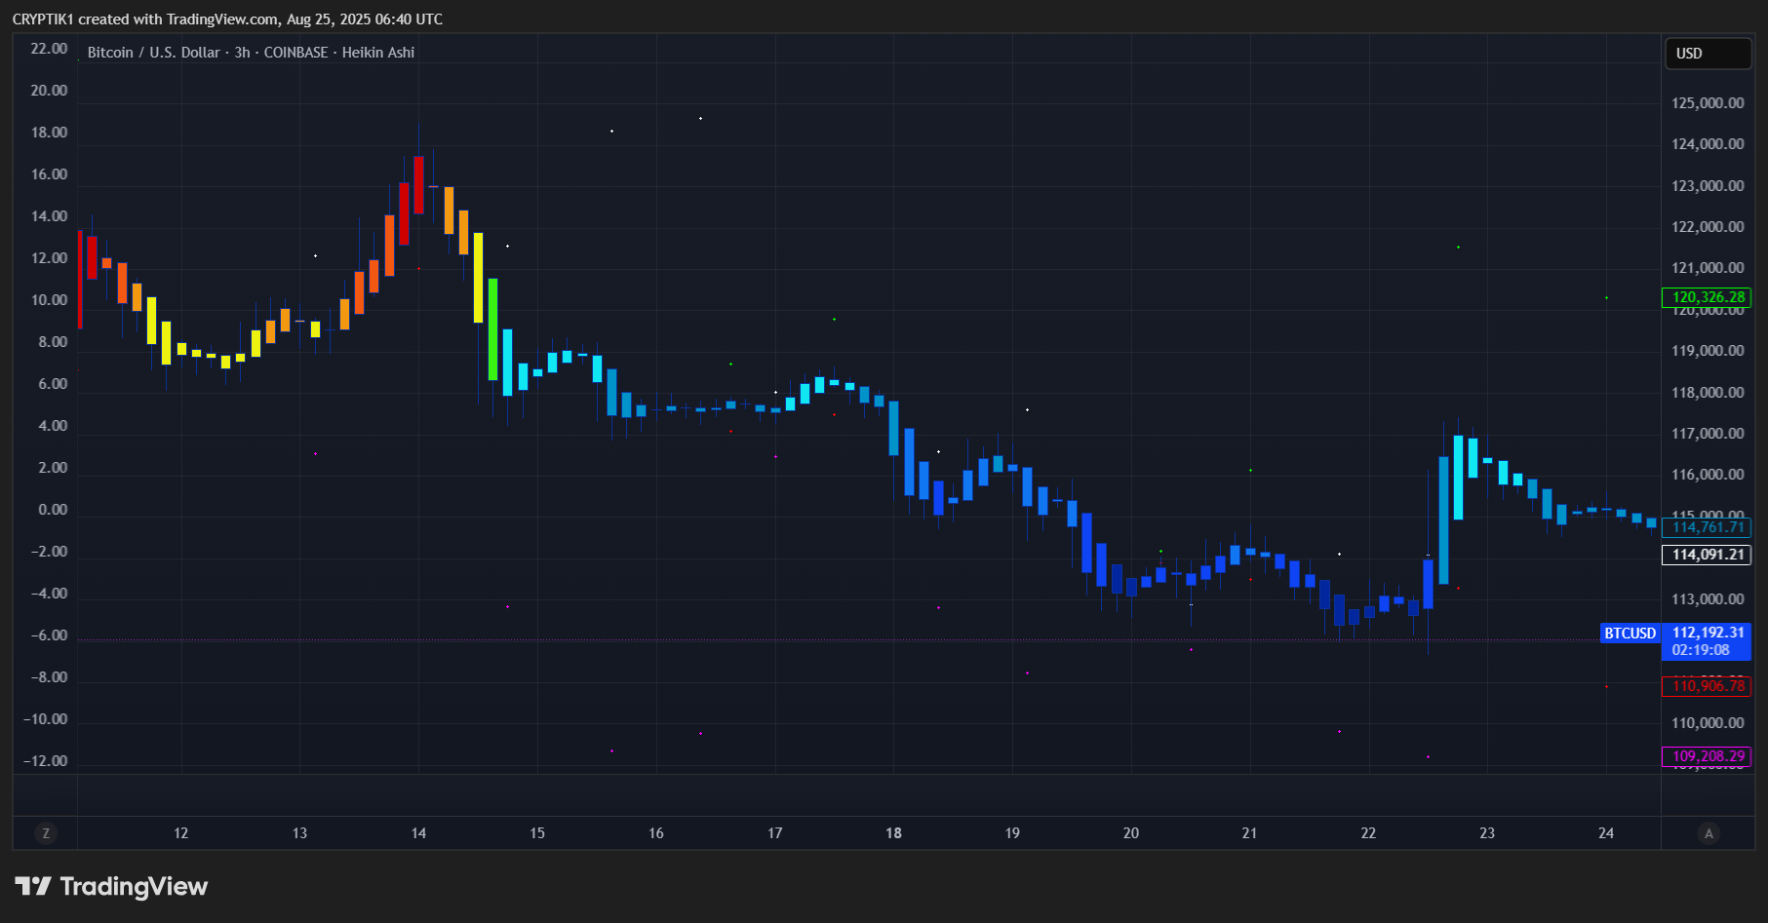This screenshot has width=1768, height=923.
Task: Click the green 120,326.28 price label
Action: [1707, 297]
